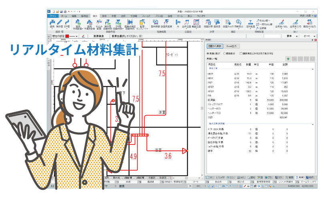Select the さや管 sheath pipe tool
Viewport: 323px width, 199px height.
(x=67, y=24)
